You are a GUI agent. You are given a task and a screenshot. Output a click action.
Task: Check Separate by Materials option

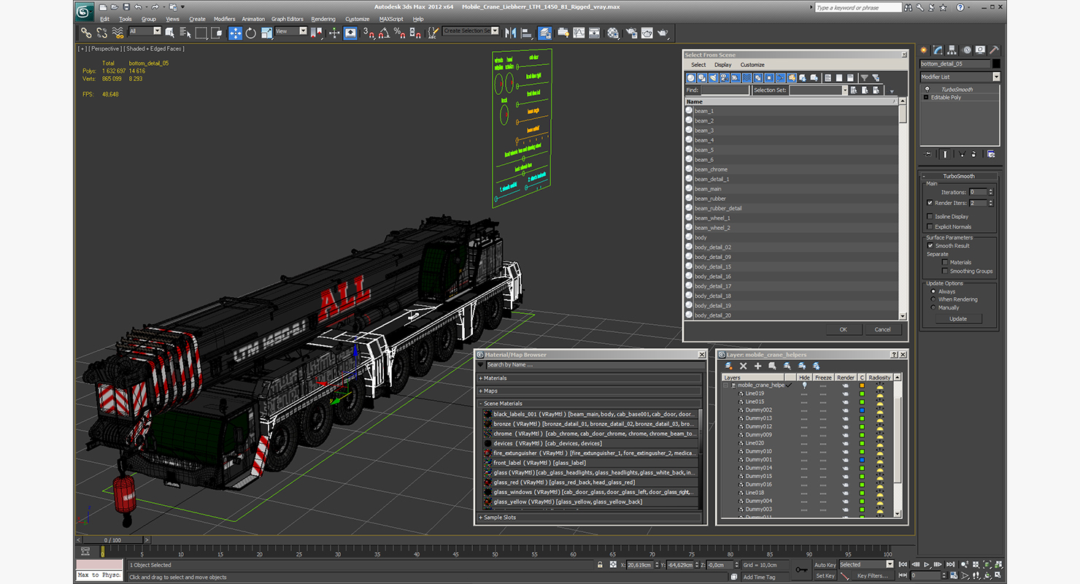point(945,262)
